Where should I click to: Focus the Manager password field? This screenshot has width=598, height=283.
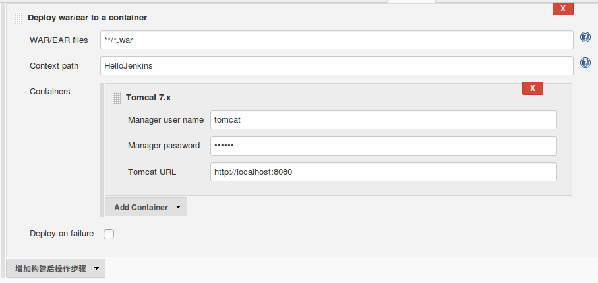383,146
